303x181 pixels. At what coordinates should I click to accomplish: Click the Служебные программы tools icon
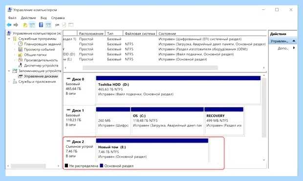pos(15,39)
